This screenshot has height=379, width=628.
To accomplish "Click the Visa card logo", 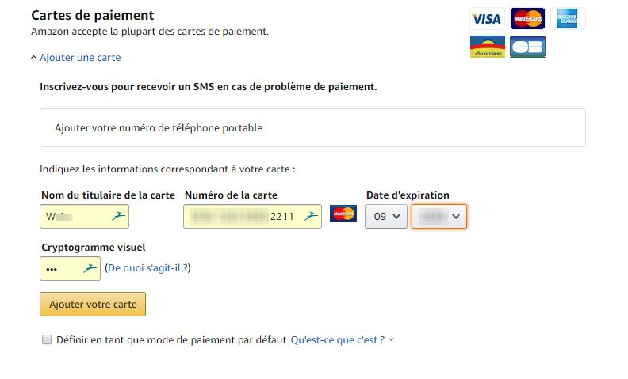I will pos(487,19).
